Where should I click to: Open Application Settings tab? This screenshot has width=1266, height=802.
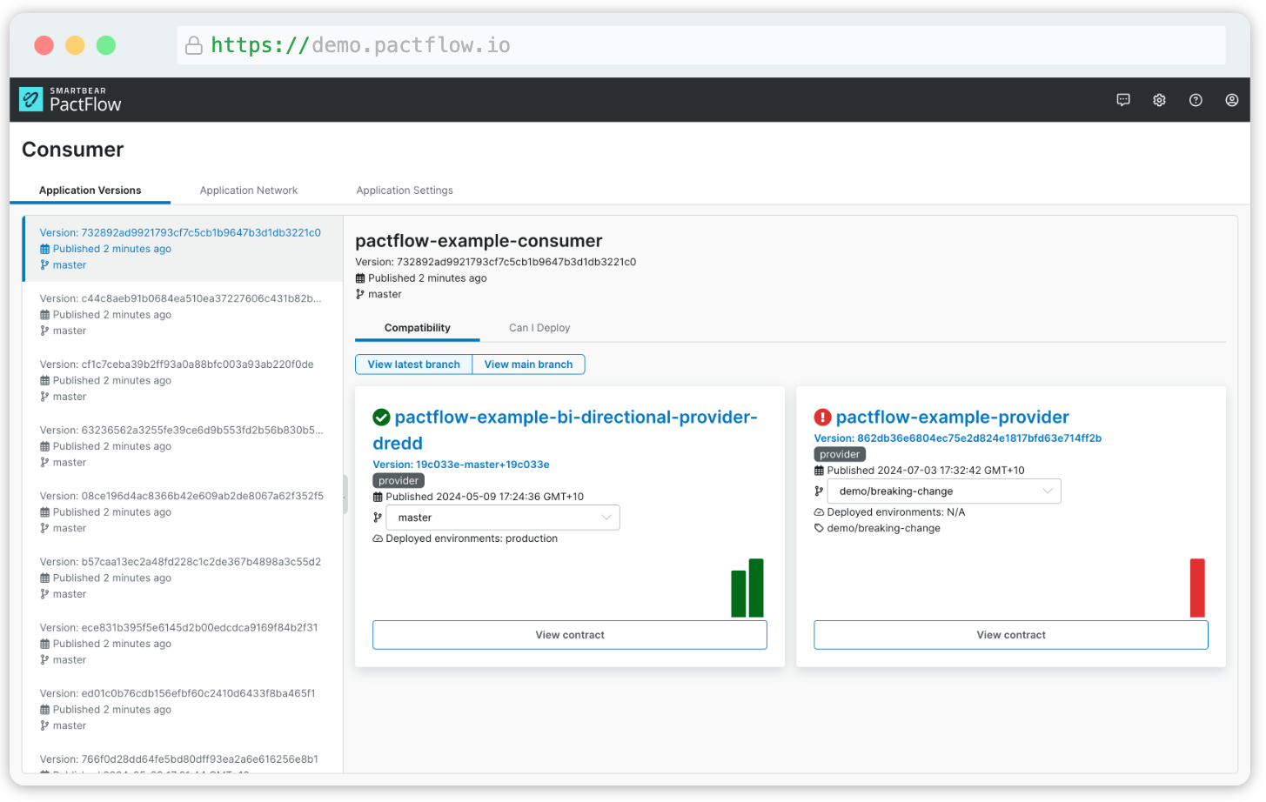405,190
